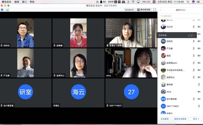
Task: Click the camera icon beside Alina
Action: click(199, 92)
